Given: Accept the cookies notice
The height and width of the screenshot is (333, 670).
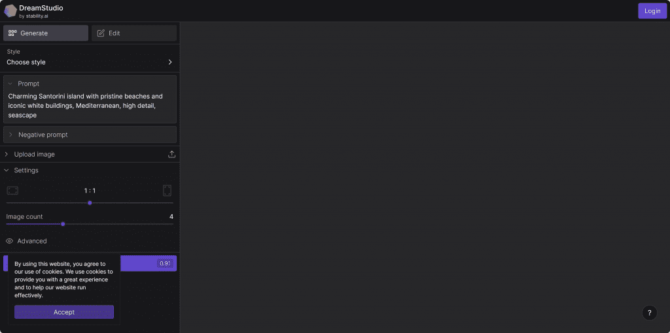Looking at the screenshot, I should point(64,312).
